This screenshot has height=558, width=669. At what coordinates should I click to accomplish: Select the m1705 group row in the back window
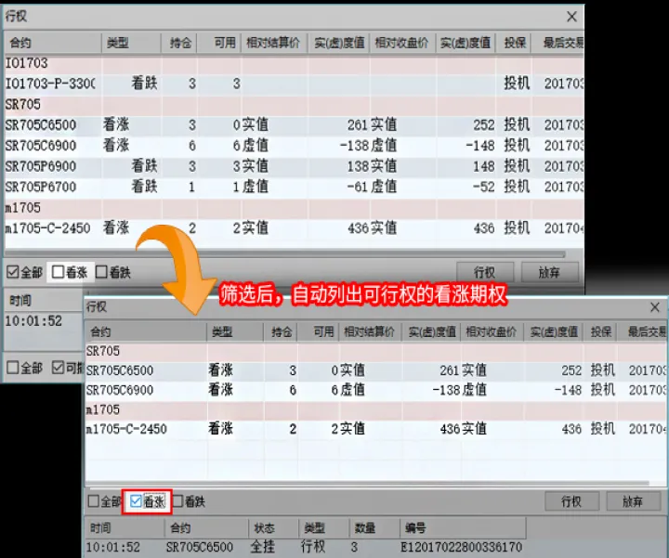[x=294, y=208]
